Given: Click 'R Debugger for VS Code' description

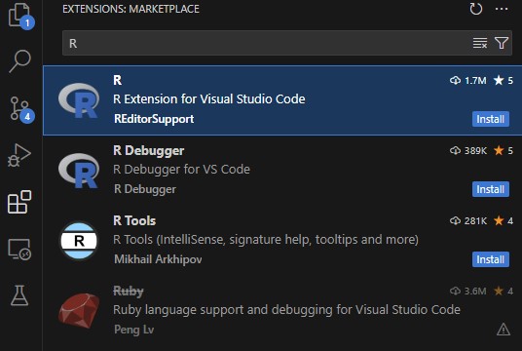Looking at the screenshot, I should 181,170.
